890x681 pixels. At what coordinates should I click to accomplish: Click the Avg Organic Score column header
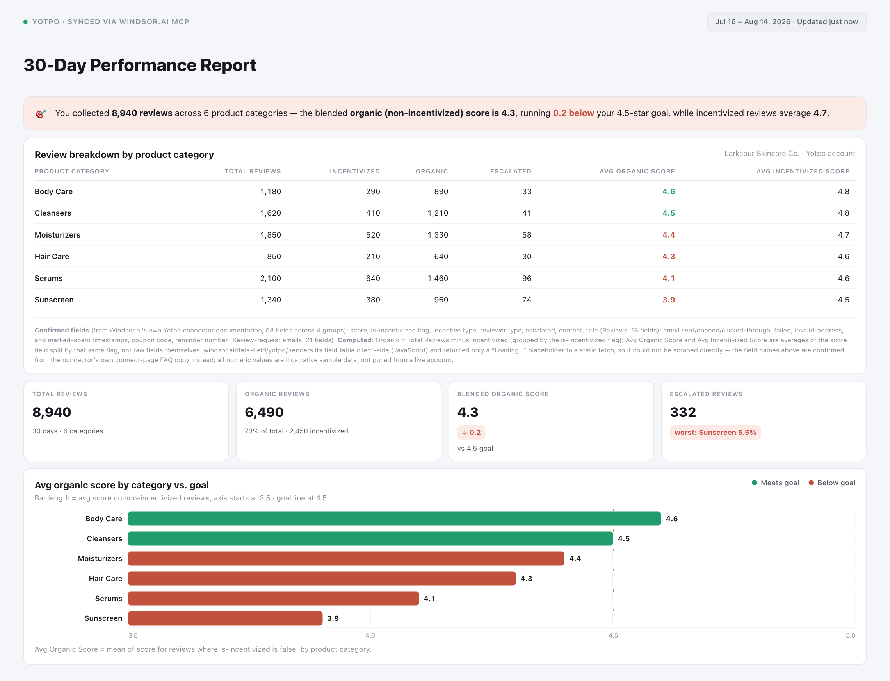[637, 171]
